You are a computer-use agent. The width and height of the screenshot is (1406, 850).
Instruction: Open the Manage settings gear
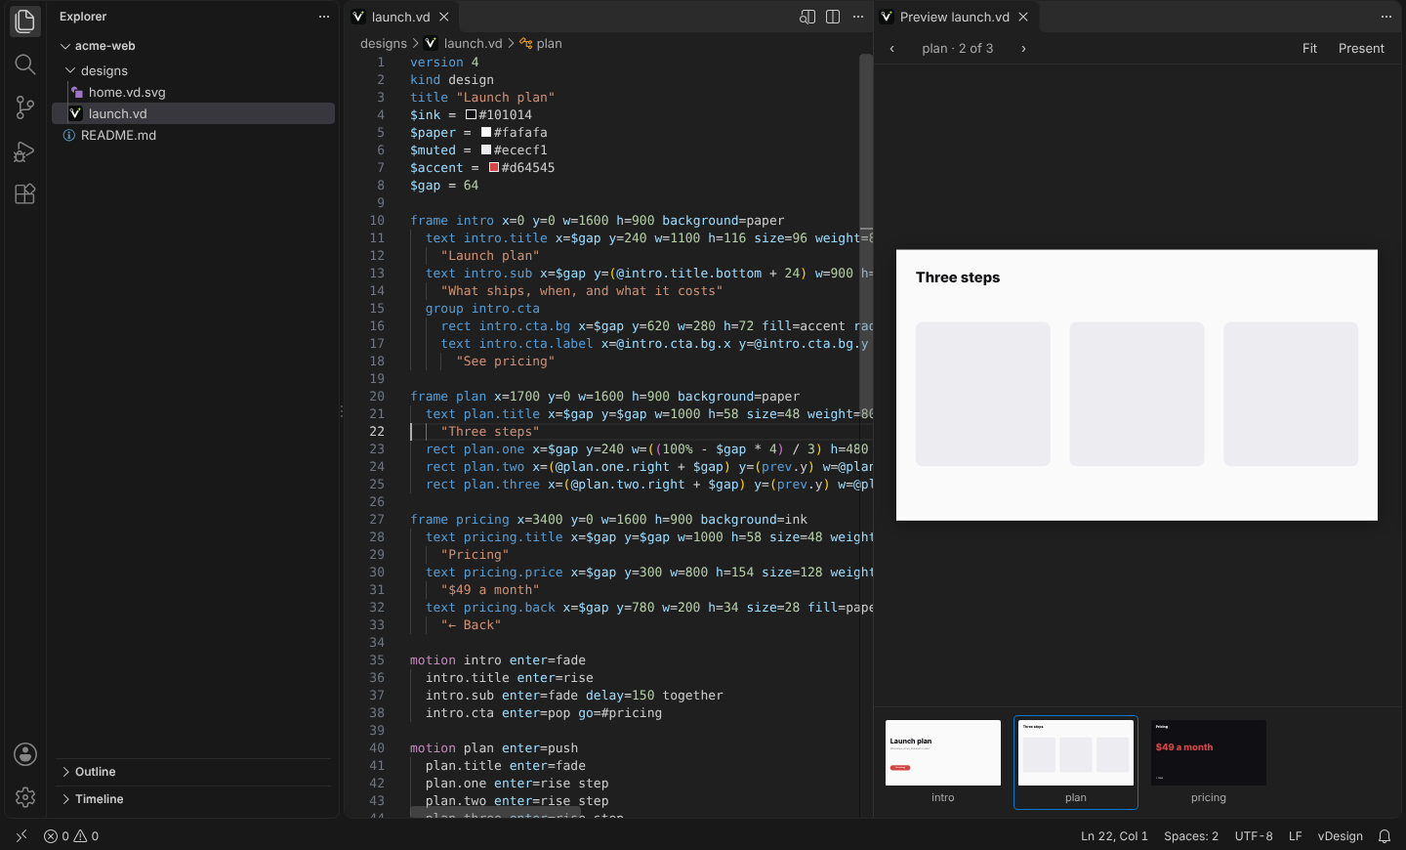coord(25,797)
